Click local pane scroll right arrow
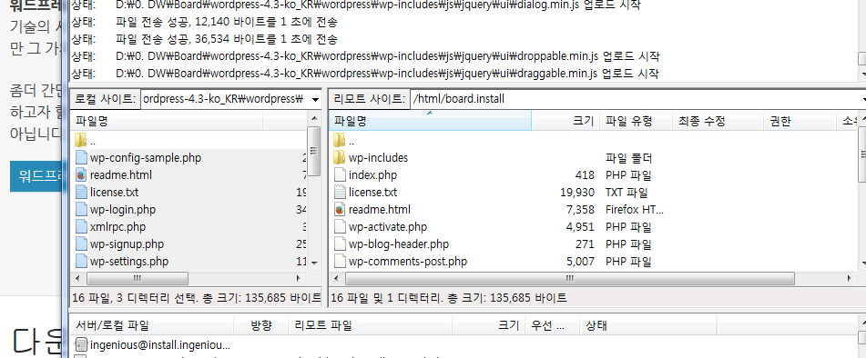 point(299,278)
